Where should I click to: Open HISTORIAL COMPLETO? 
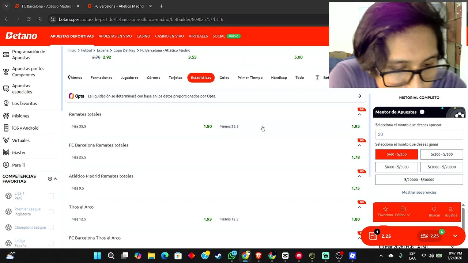[419, 98]
